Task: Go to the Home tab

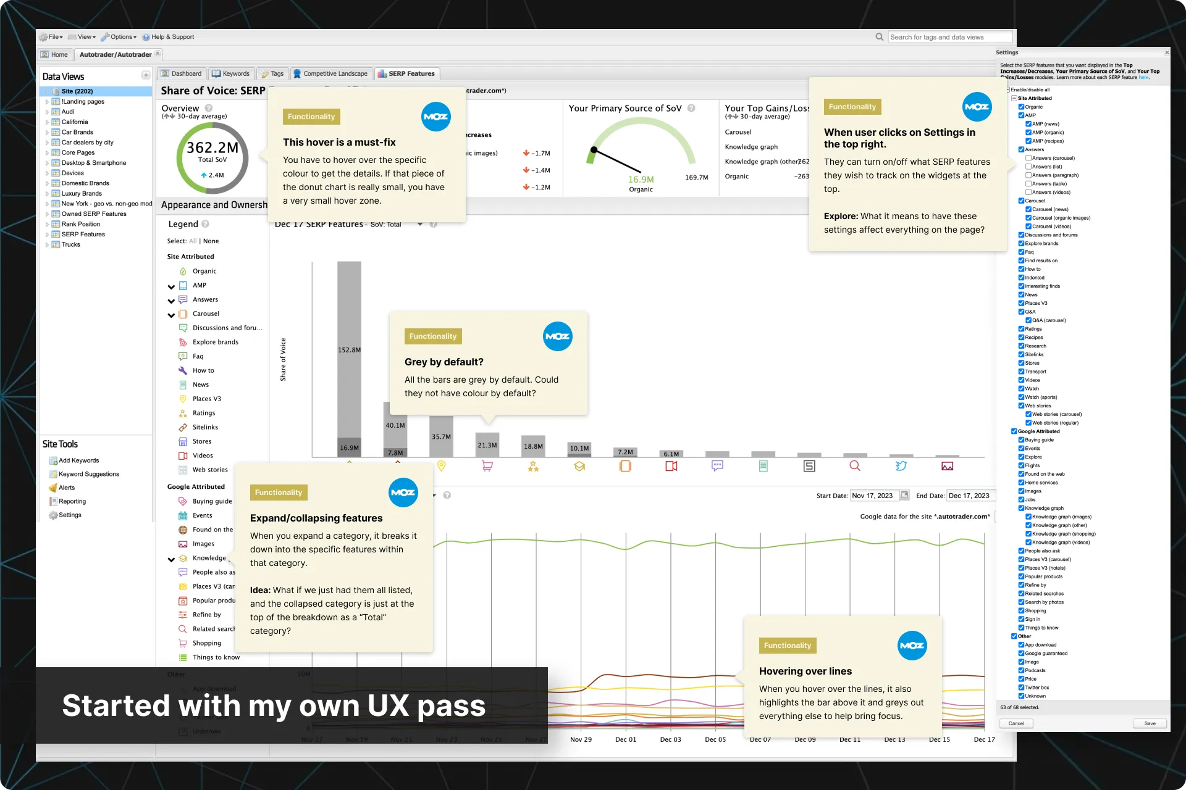Action: tap(54, 54)
